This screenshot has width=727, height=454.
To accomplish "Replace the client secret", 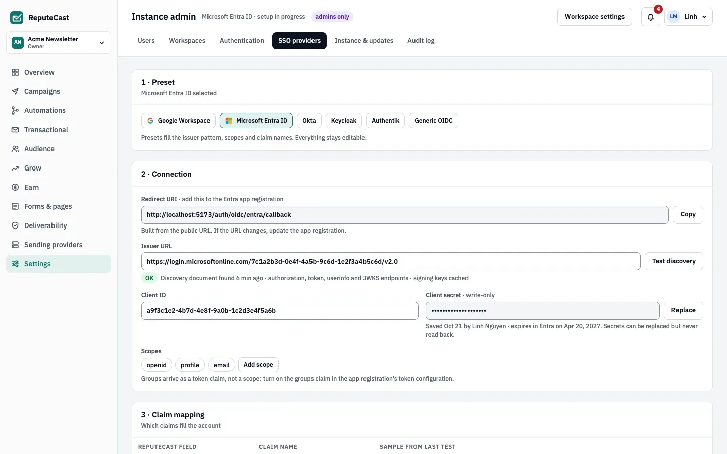I will pos(684,311).
